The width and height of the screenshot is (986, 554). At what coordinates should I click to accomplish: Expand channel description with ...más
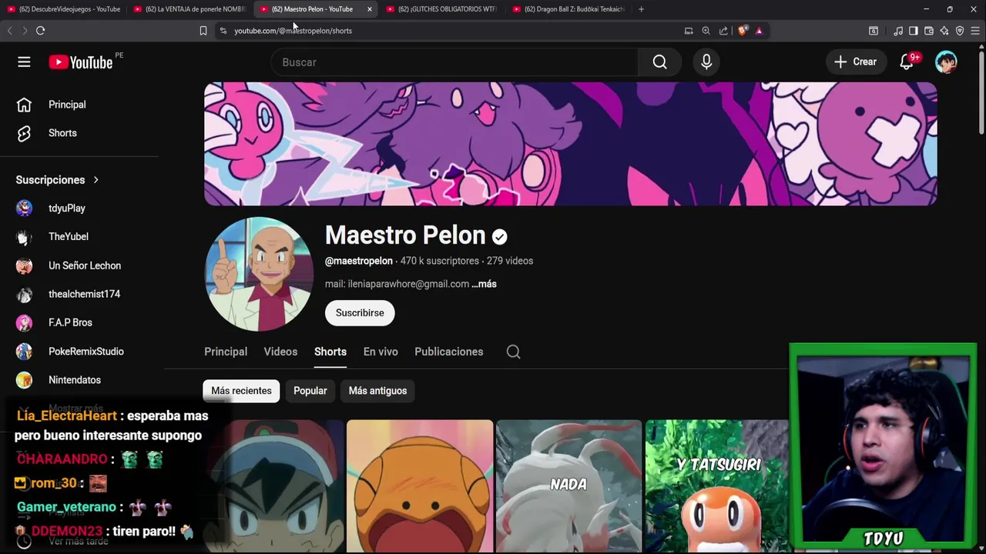484,284
